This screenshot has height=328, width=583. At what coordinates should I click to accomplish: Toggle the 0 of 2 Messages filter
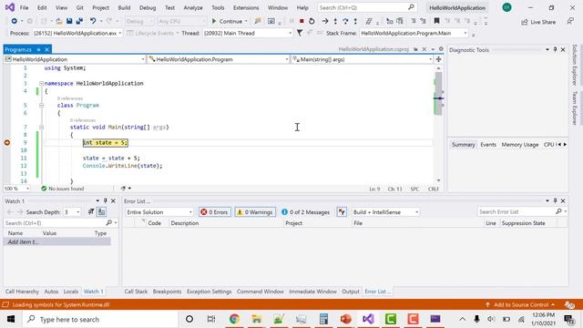306,212
